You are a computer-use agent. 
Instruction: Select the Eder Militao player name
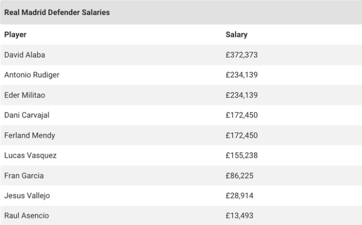point(24,95)
